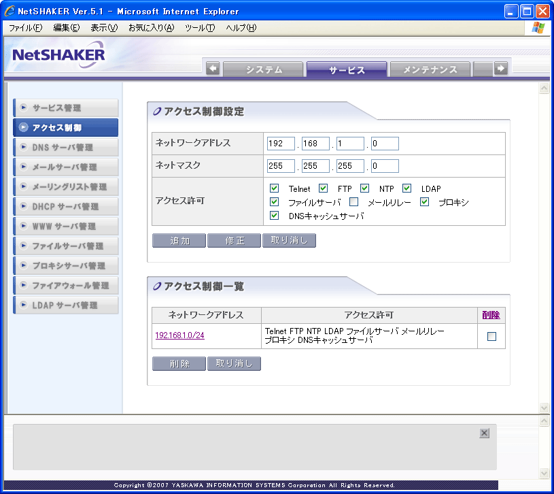This screenshot has height=494, width=554.
Task: Open サービス管理 in the sidebar
Action: click(66, 108)
